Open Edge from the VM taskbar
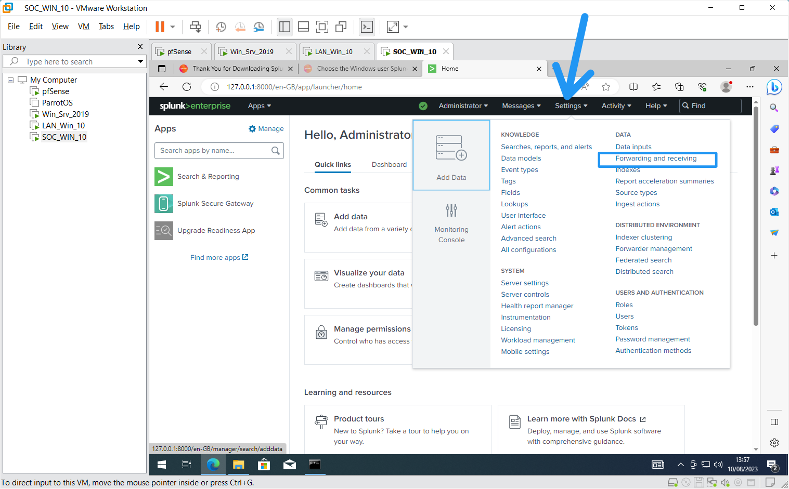 point(213,465)
